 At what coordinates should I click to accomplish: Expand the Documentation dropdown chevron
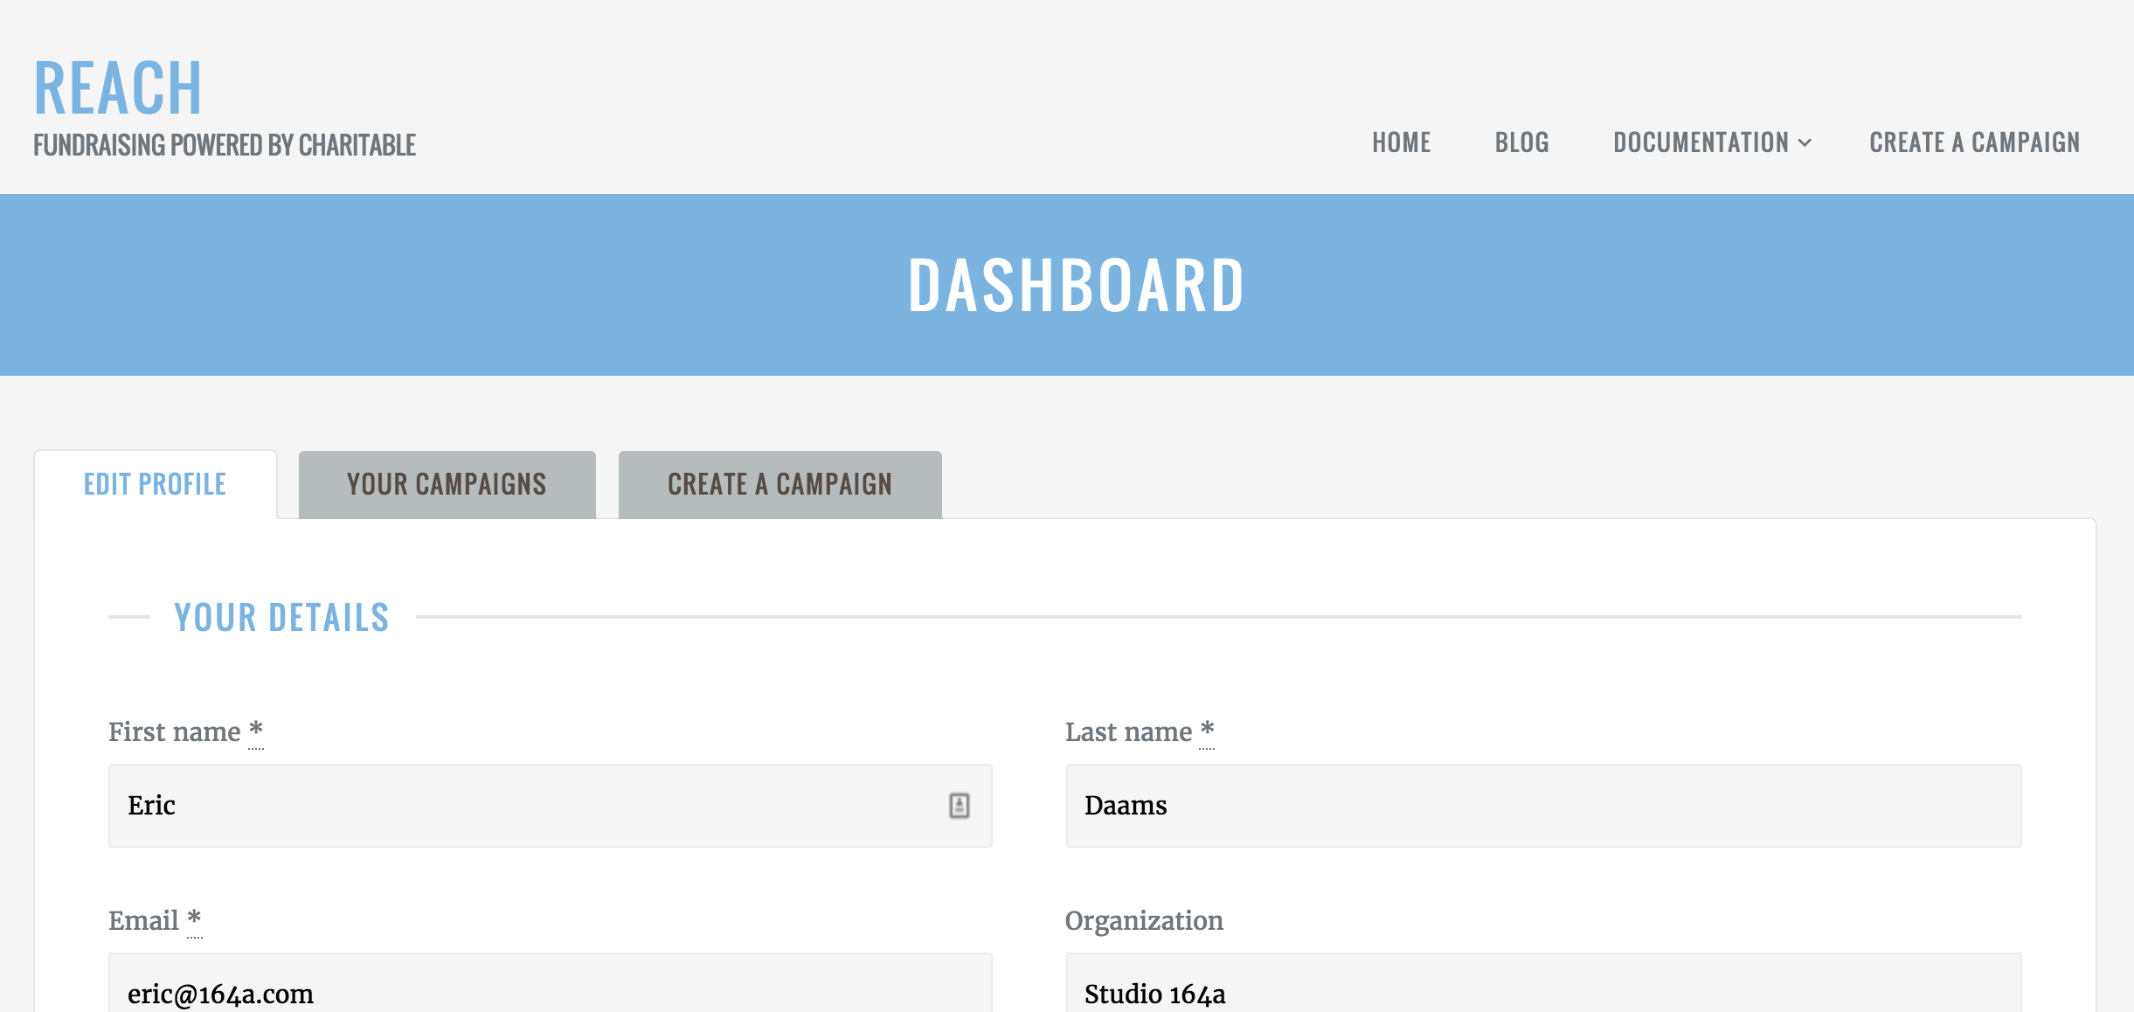pos(1805,143)
